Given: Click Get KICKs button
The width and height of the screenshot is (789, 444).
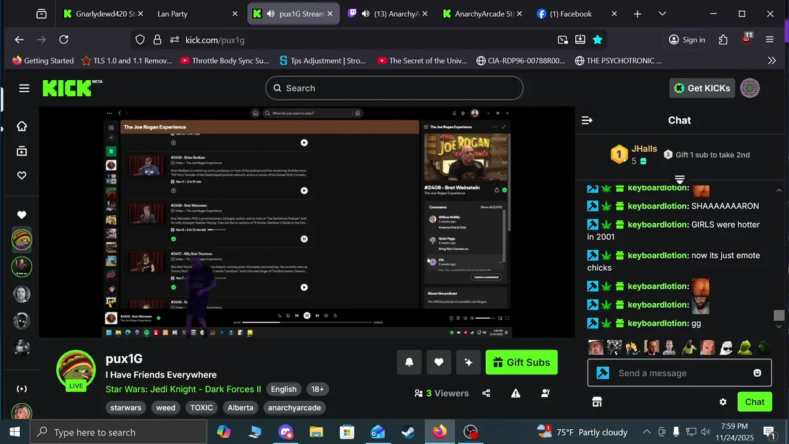Looking at the screenshot, I should coord(701,88).
